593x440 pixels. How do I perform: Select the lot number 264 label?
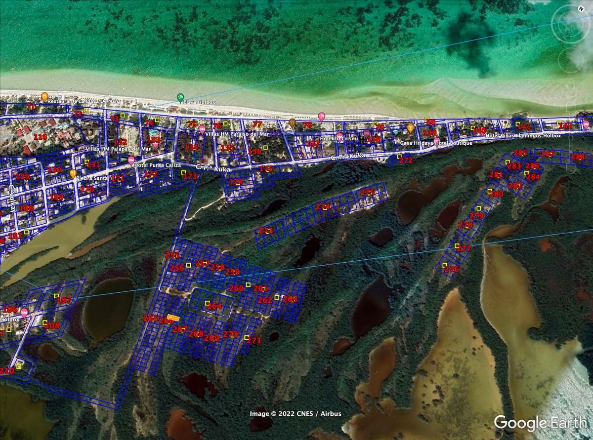214,306
